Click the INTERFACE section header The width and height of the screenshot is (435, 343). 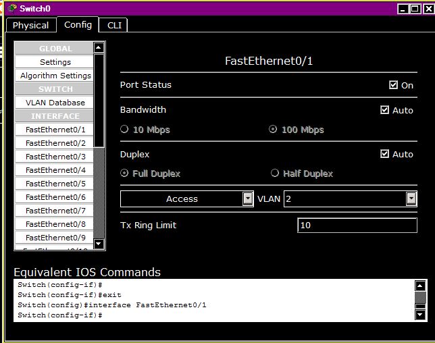(x=54, y=116)
